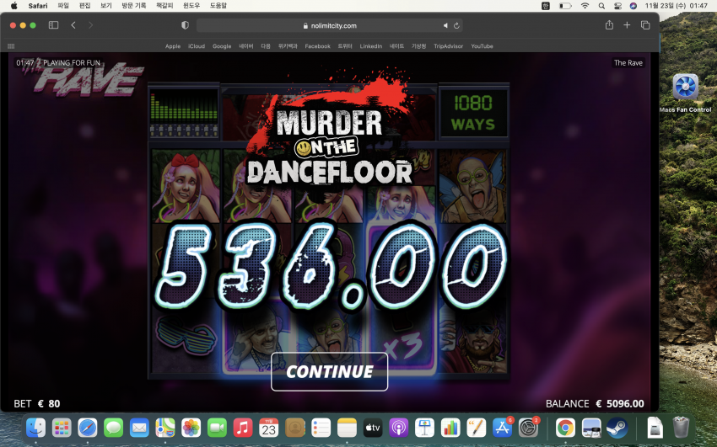Screen dimensions: 717x447
Task: Click the battery status icon
Action: [565, 6]
